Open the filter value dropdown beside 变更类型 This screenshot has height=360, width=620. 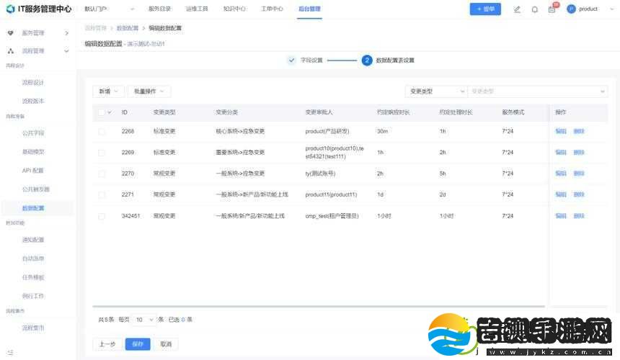coord(538,91)
